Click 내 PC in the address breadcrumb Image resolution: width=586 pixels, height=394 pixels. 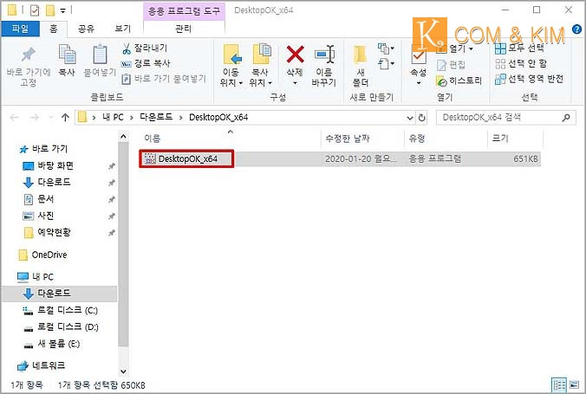tap(113, 117)
